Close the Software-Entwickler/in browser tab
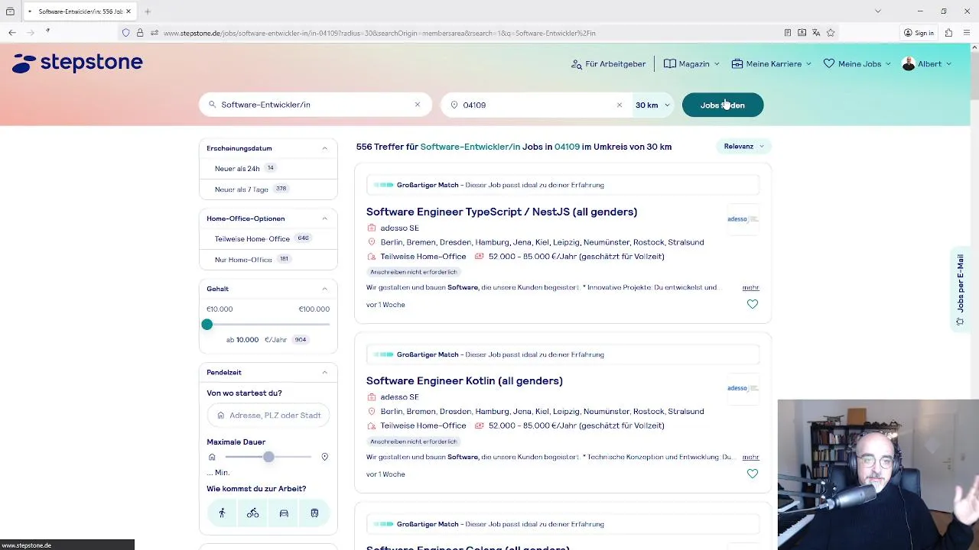Viewport: 979px width, 550px height. [x=129, y=11]
